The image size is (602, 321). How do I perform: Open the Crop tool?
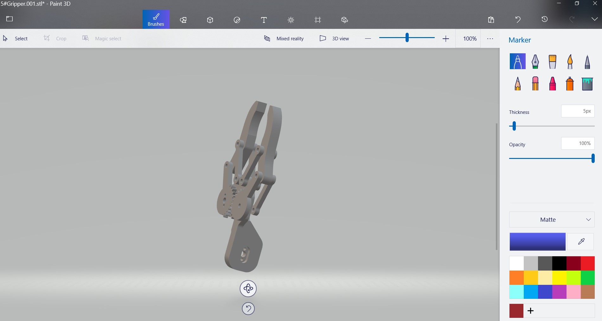[56, 38]
